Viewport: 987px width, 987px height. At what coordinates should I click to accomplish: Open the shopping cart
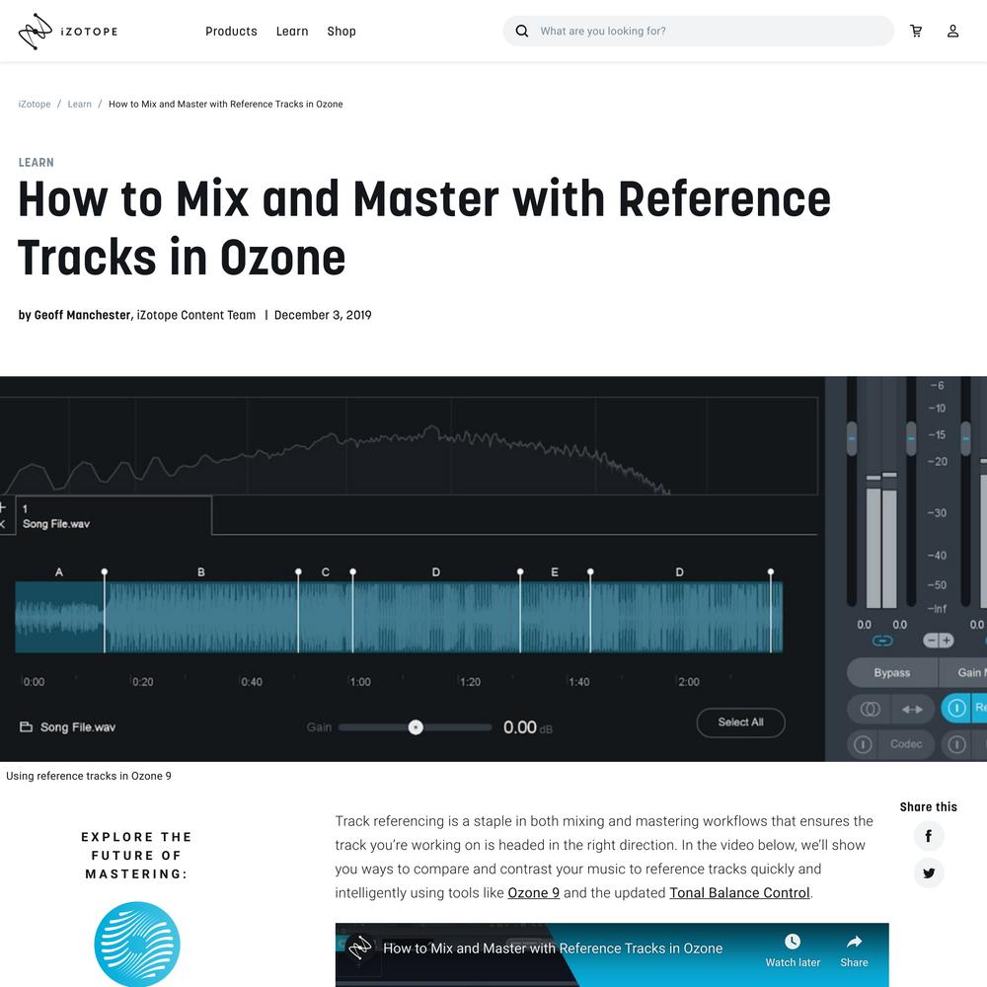pyautogui.click(x=916, y=31)
